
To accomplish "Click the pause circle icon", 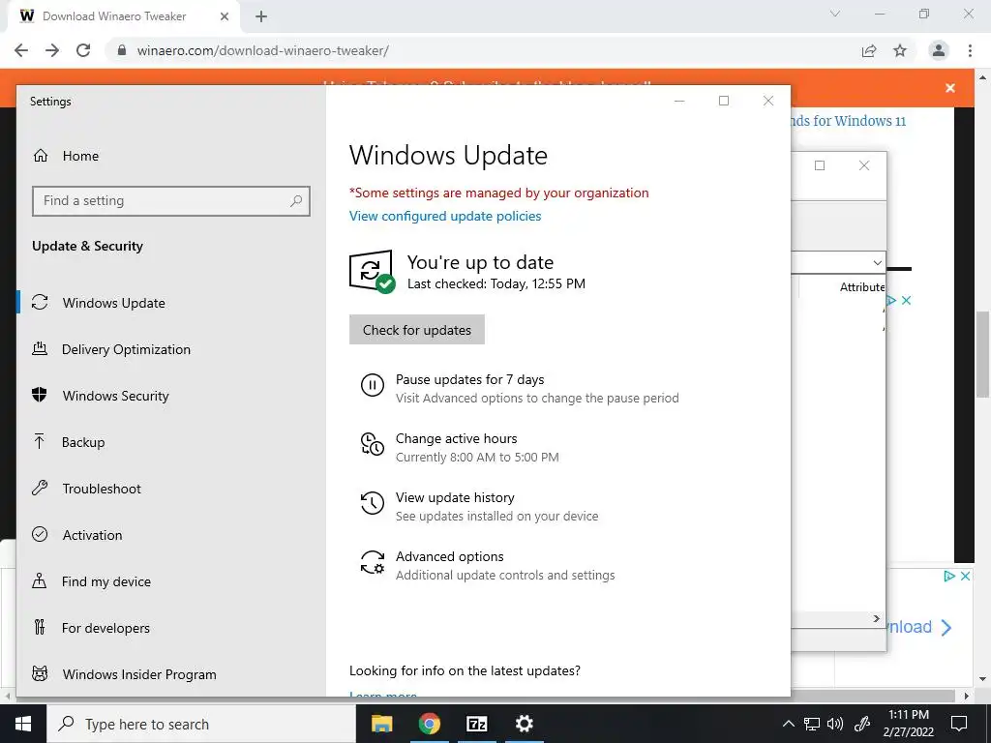I will 373,385.
